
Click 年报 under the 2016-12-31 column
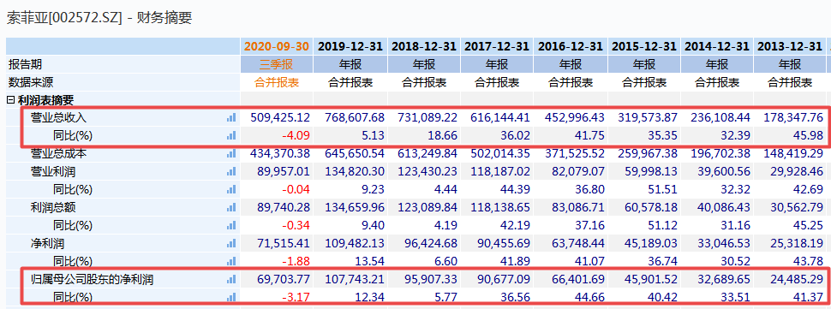pyautogui.click(x=571, y=64)
